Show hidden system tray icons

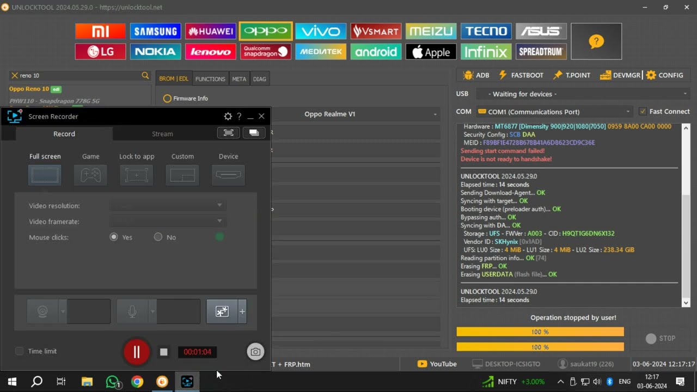click(560, 382)
